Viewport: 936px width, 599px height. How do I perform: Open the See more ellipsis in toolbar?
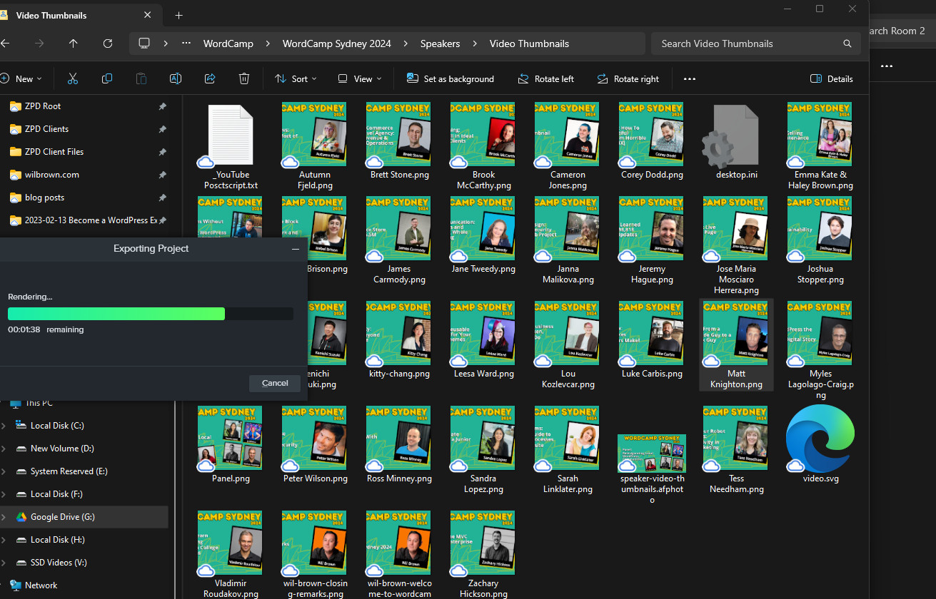690,79
